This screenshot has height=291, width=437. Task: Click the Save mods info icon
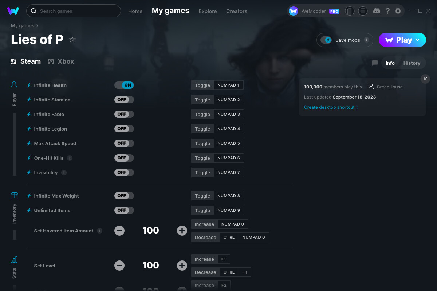(x=366, y=40)
